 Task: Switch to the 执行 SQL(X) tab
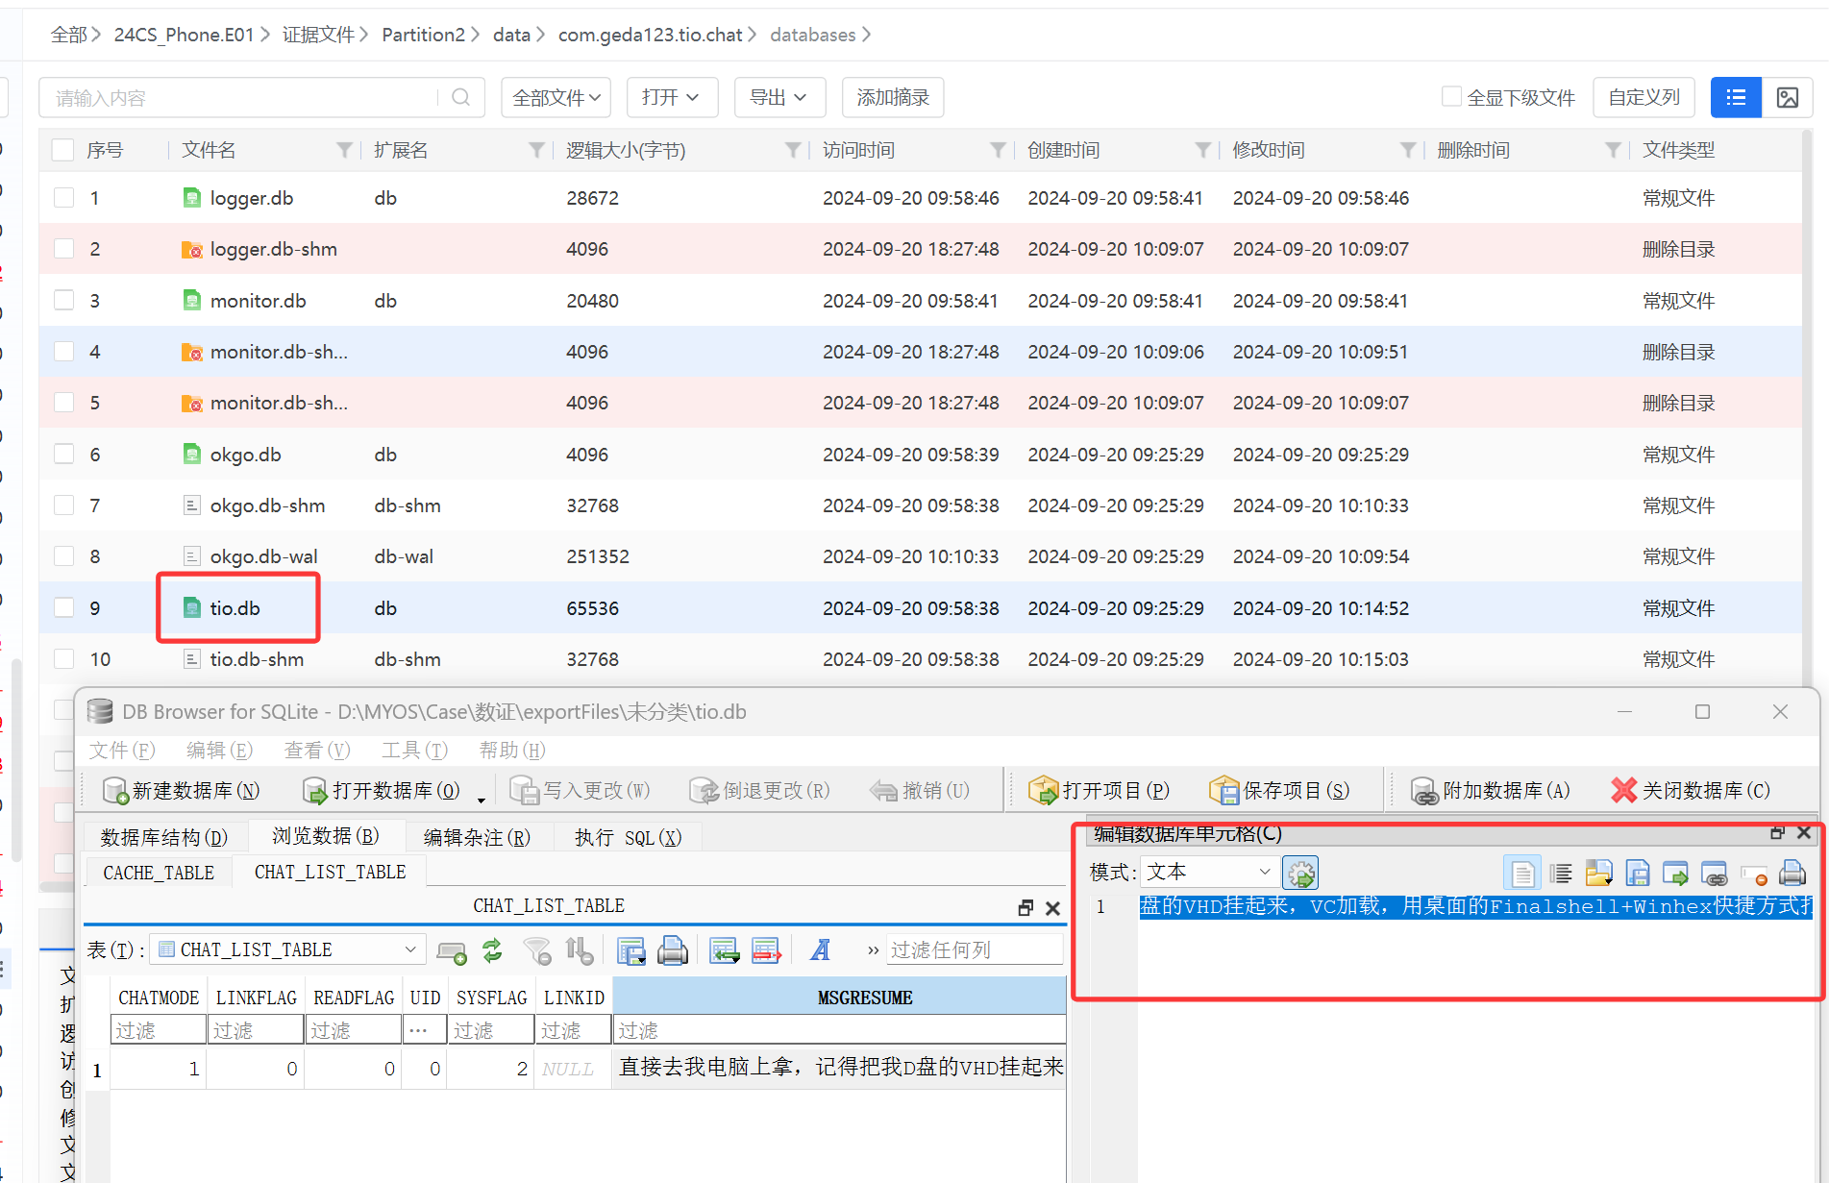(629, 837)
